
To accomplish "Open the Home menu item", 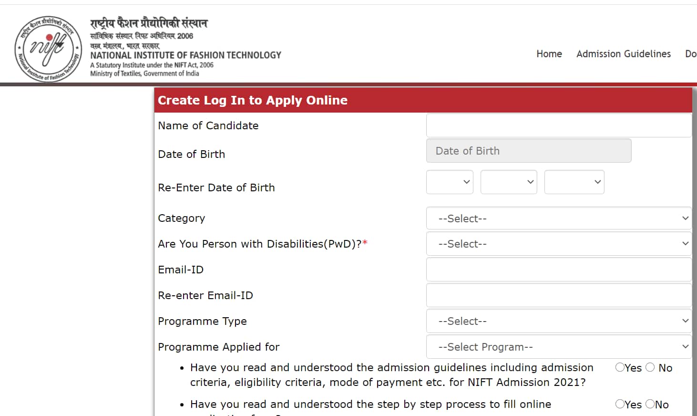I will [549, 54].
